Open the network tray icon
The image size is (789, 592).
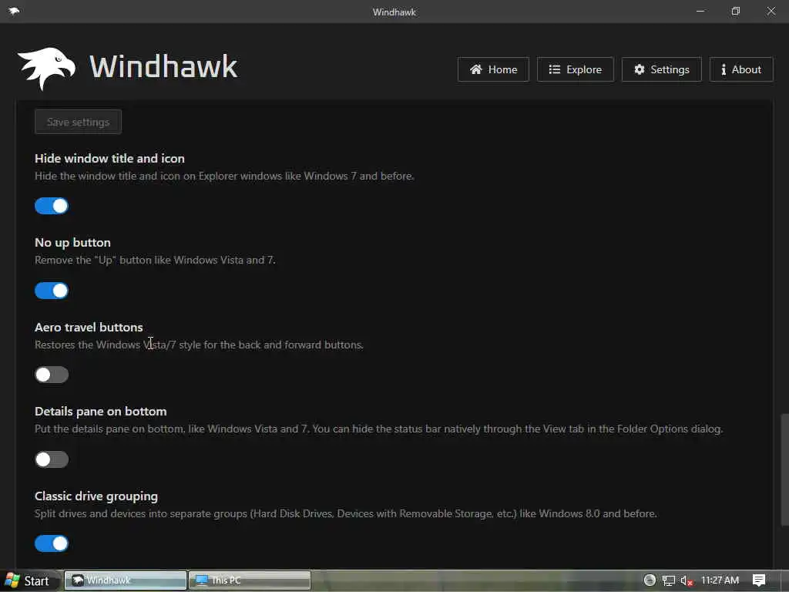point(668,580)
